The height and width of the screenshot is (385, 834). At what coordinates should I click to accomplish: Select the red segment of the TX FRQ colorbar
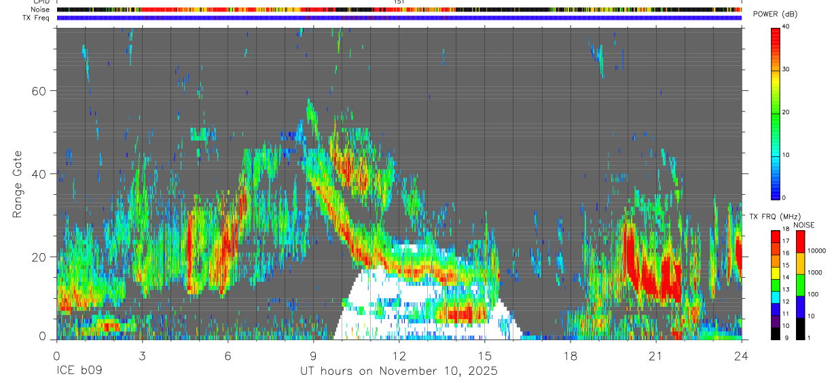pos(775,238)
